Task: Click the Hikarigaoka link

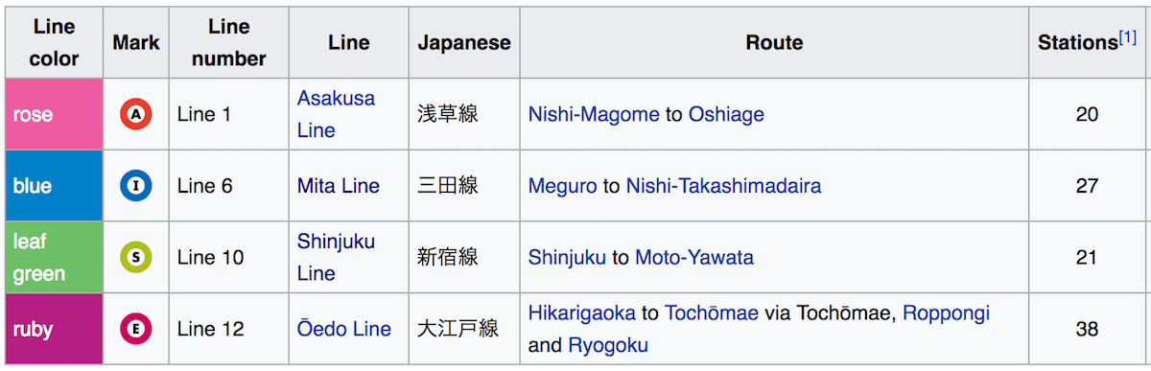Action: [582, 313]
